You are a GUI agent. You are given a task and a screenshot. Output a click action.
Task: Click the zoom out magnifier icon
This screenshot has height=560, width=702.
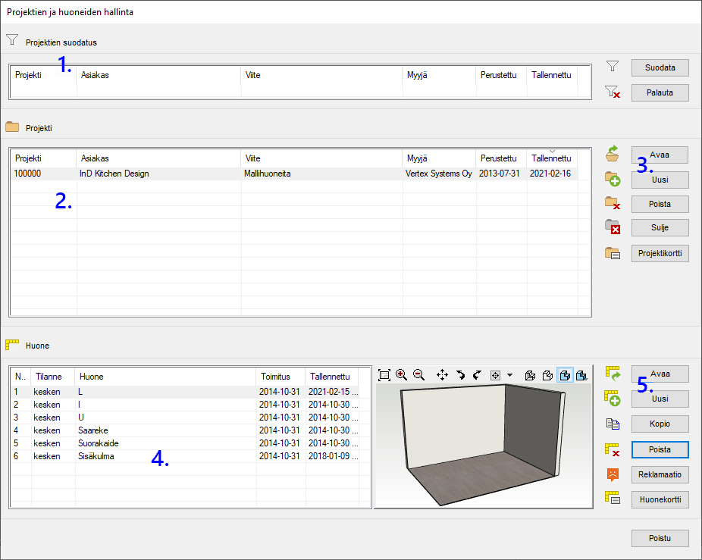(418, 375)
